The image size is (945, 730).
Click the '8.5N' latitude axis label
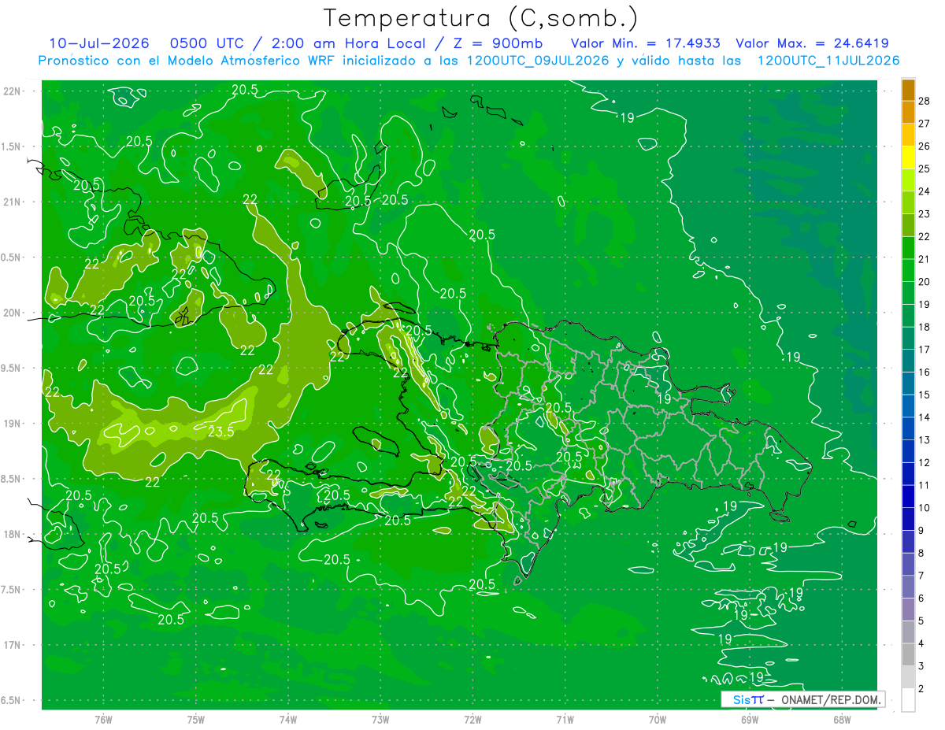(10, 479)
